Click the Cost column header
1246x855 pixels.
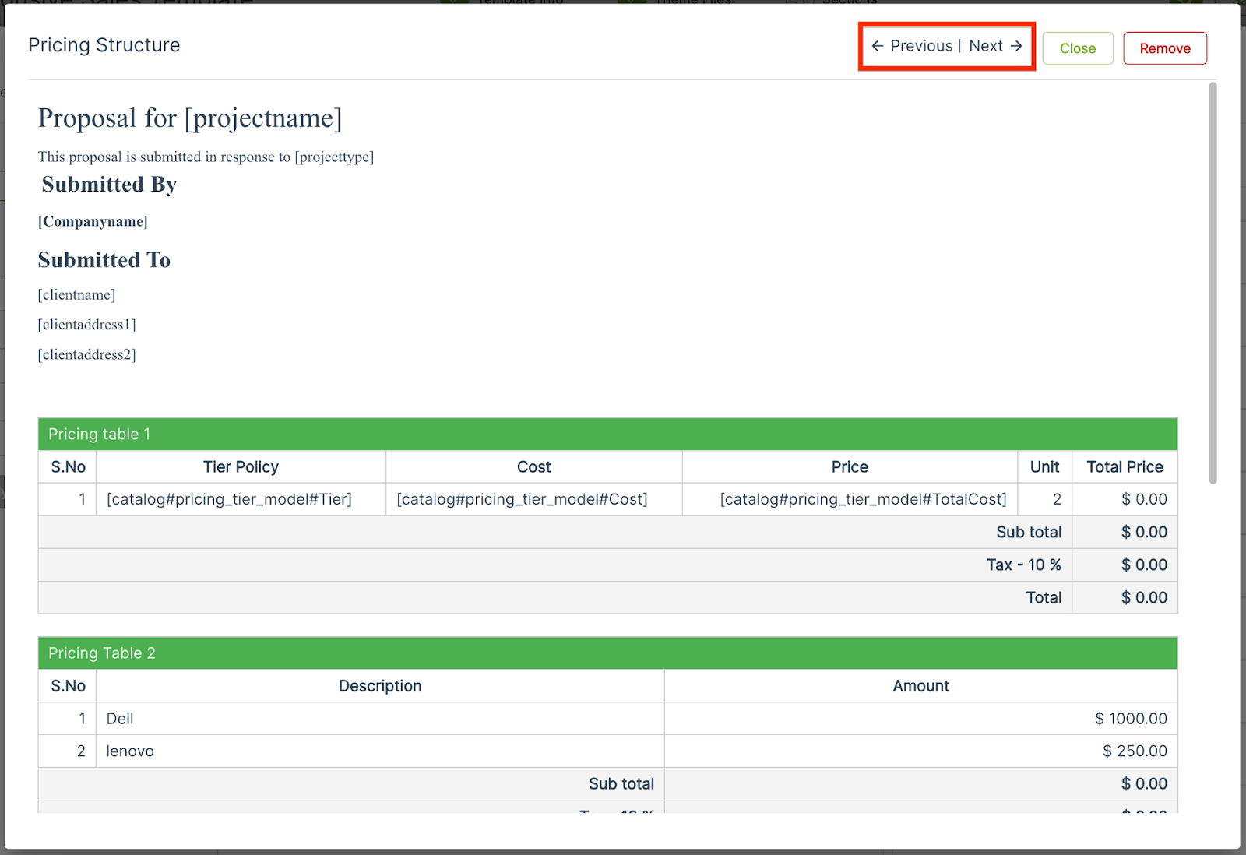tap(534, 466)
